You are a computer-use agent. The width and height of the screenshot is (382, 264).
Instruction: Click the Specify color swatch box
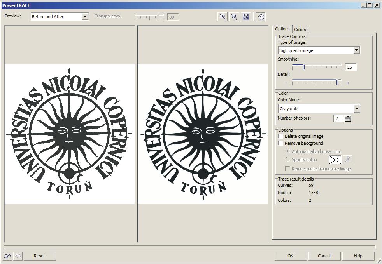point(335,160)
